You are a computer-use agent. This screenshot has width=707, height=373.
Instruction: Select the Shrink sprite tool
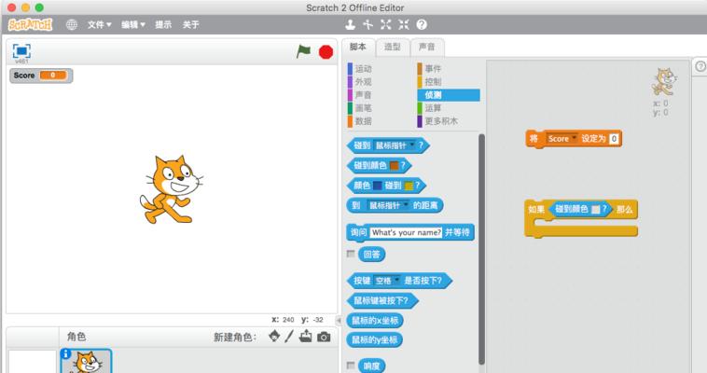404,25
